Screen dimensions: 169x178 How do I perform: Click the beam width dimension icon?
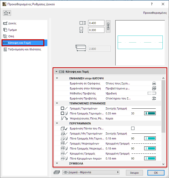81,30
